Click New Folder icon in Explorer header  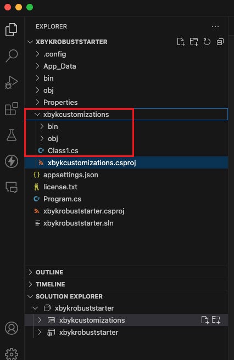tap(194, 42)
